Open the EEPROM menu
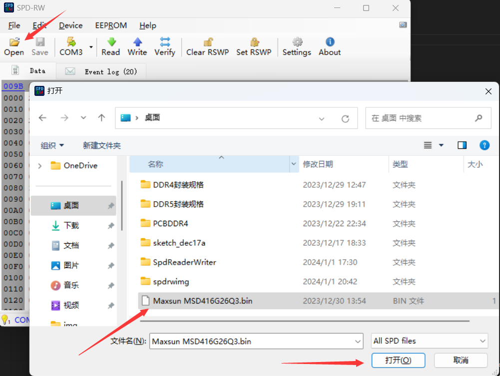The image size is (500, 376). click(111, 25)
